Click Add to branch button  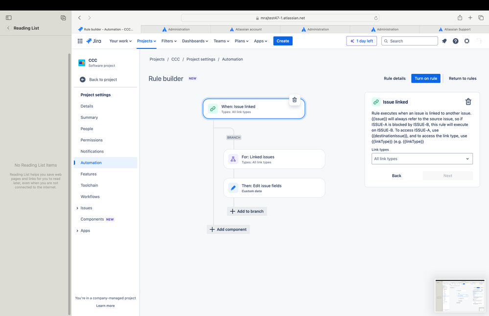tap(247, 211)
